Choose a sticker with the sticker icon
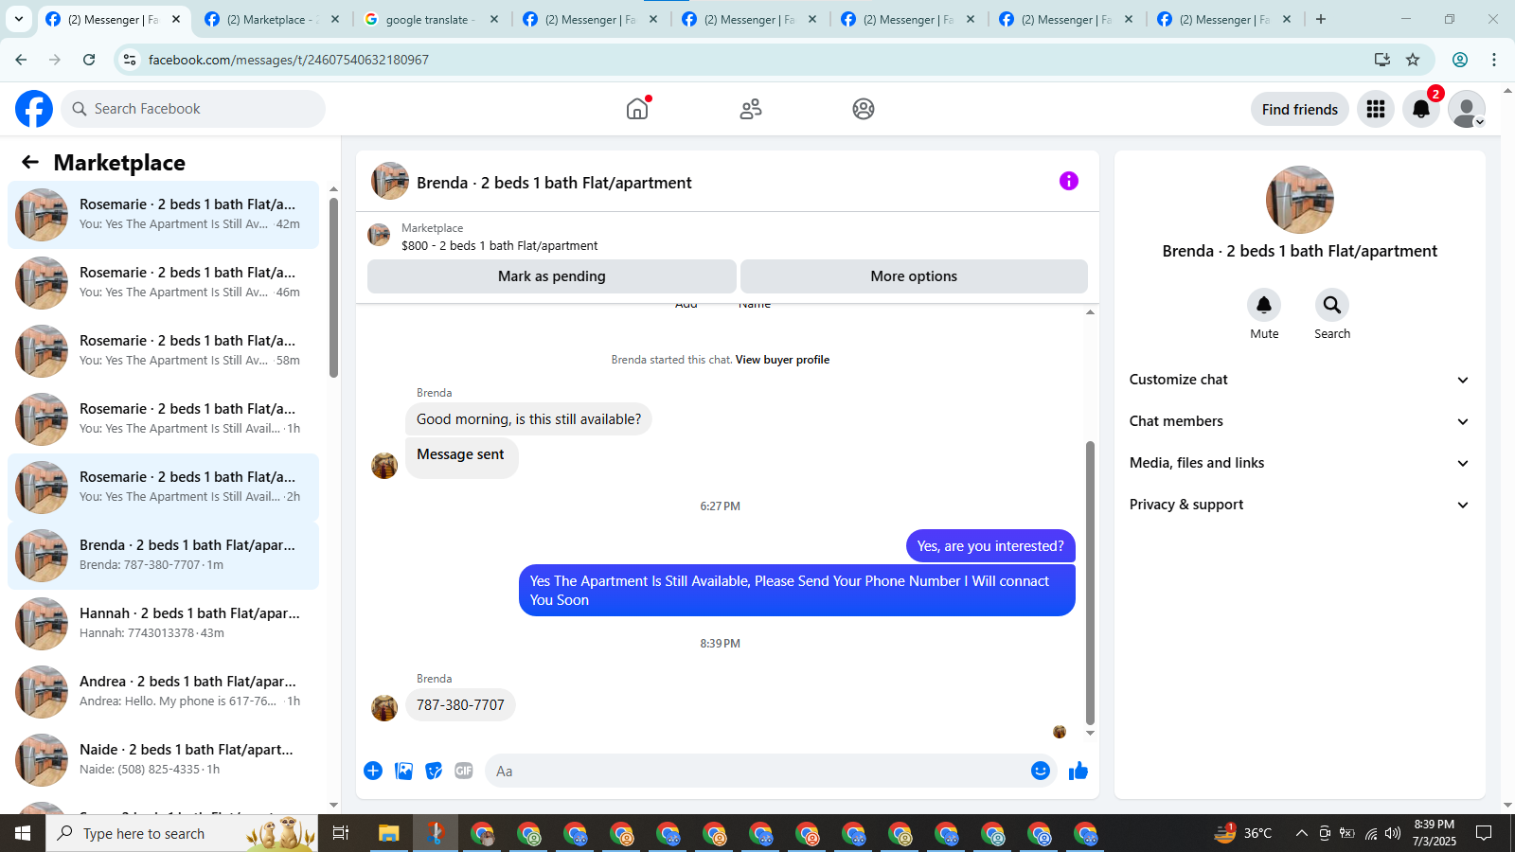The image size is (1515, 852). pyautogui.click(x=434, y=771)
